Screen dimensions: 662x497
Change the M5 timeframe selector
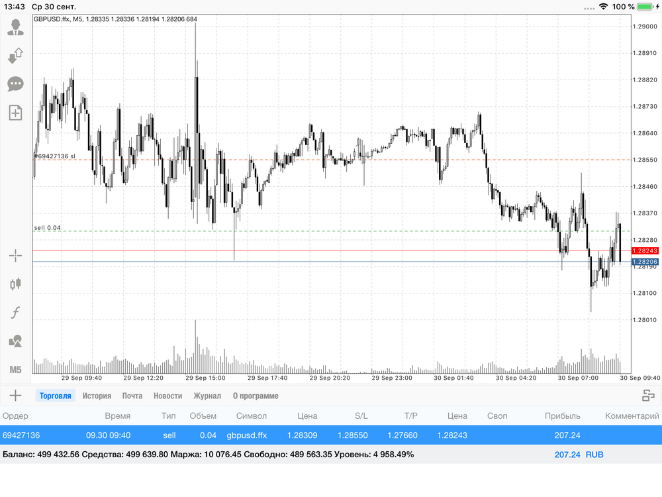[16, 370]
